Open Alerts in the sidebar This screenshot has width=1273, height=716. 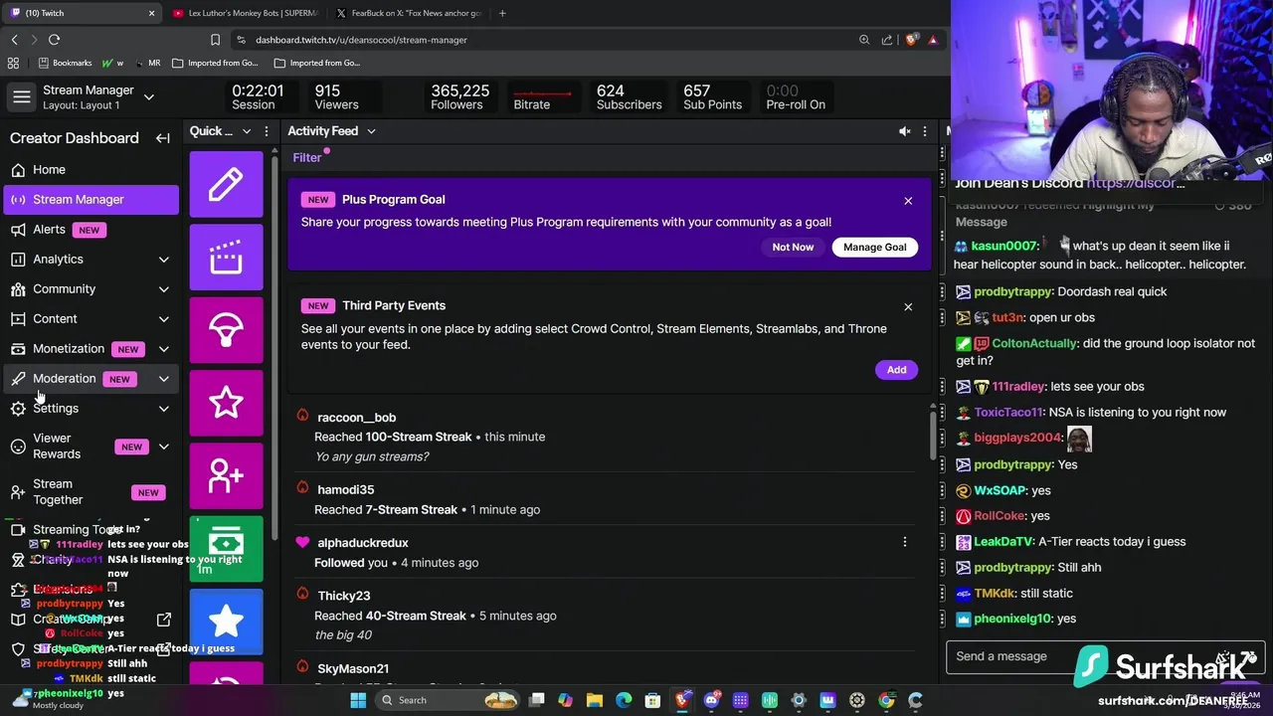[x=91, y=230]
